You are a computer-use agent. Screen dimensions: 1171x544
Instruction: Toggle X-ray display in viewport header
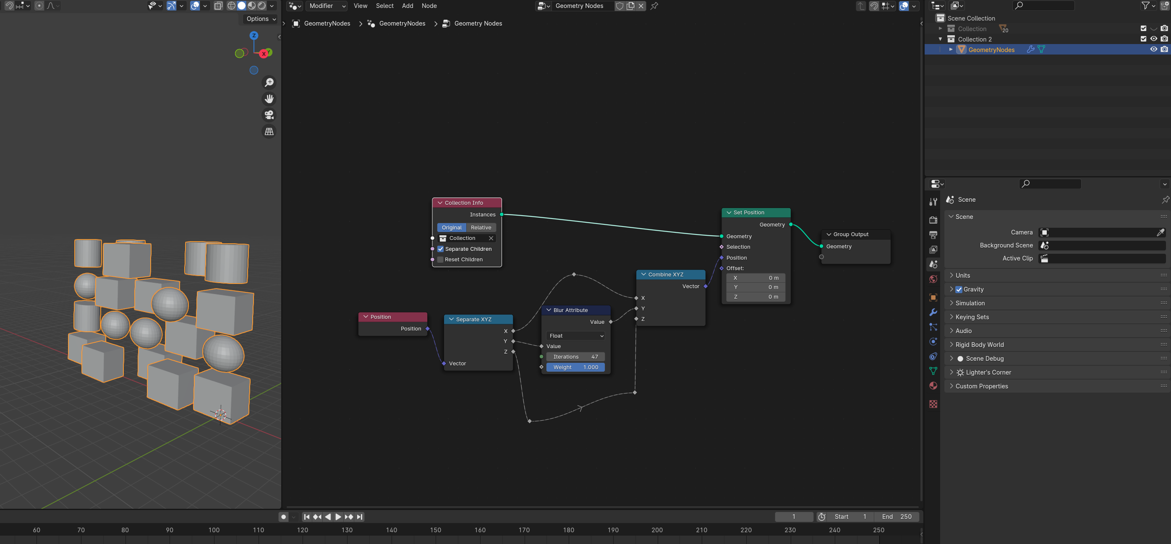pos(218,6)
